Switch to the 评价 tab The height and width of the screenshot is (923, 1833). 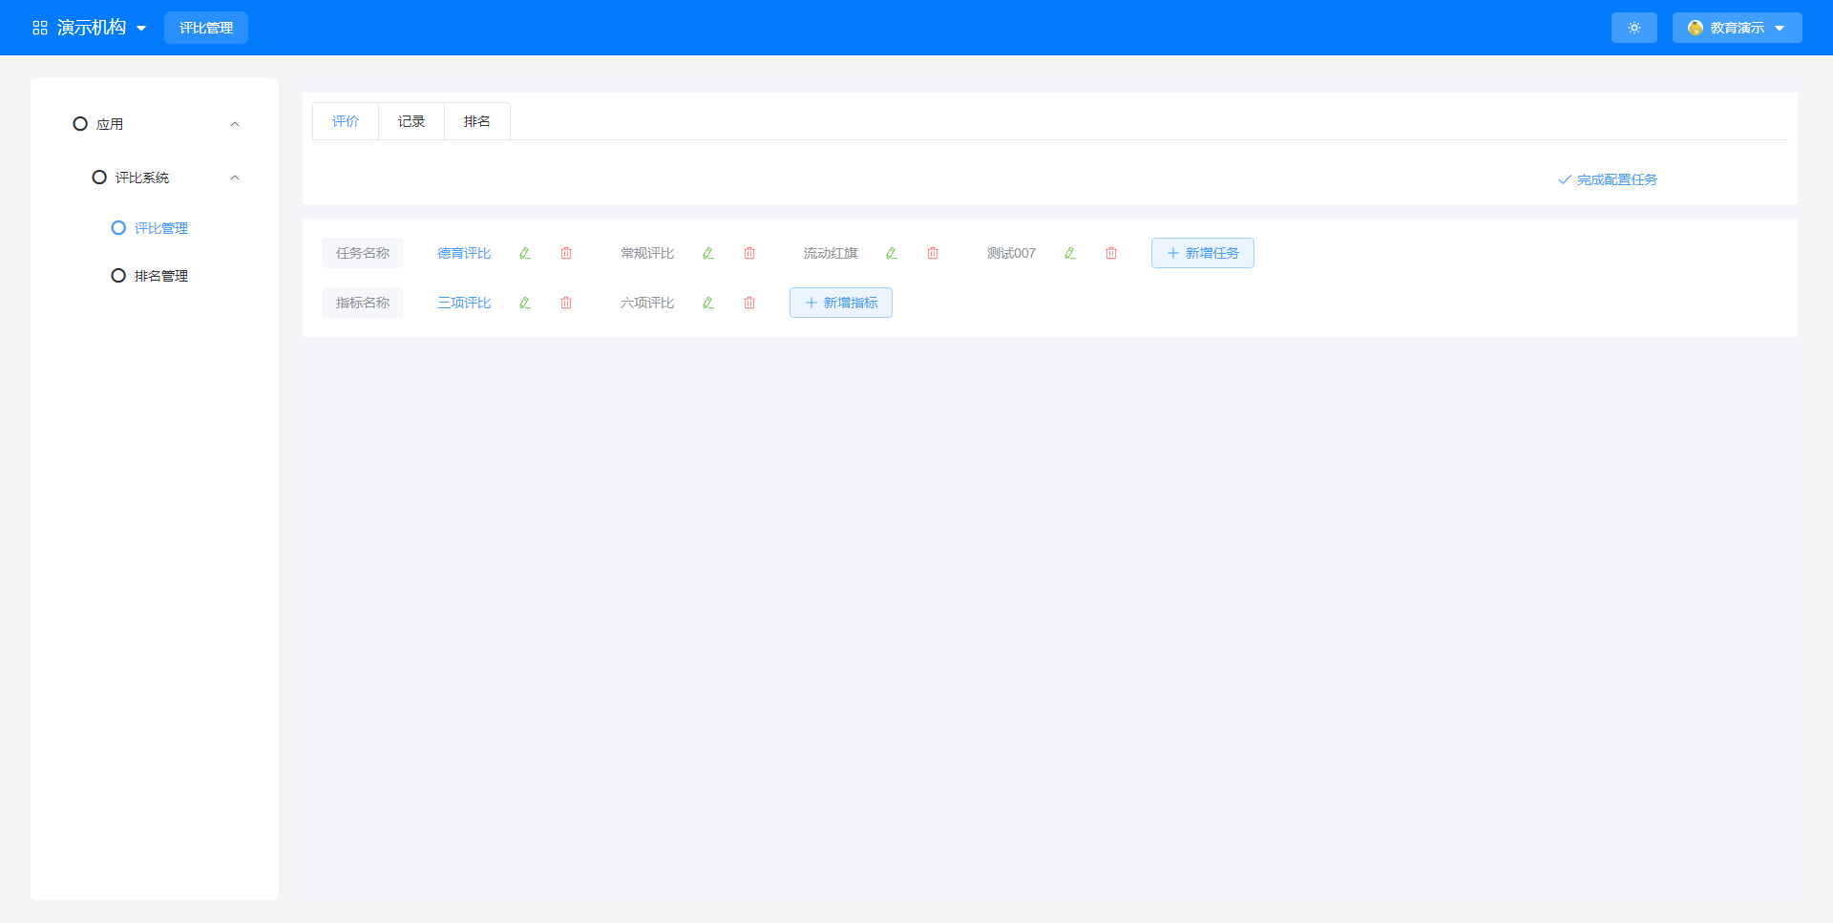coord(346,121)
